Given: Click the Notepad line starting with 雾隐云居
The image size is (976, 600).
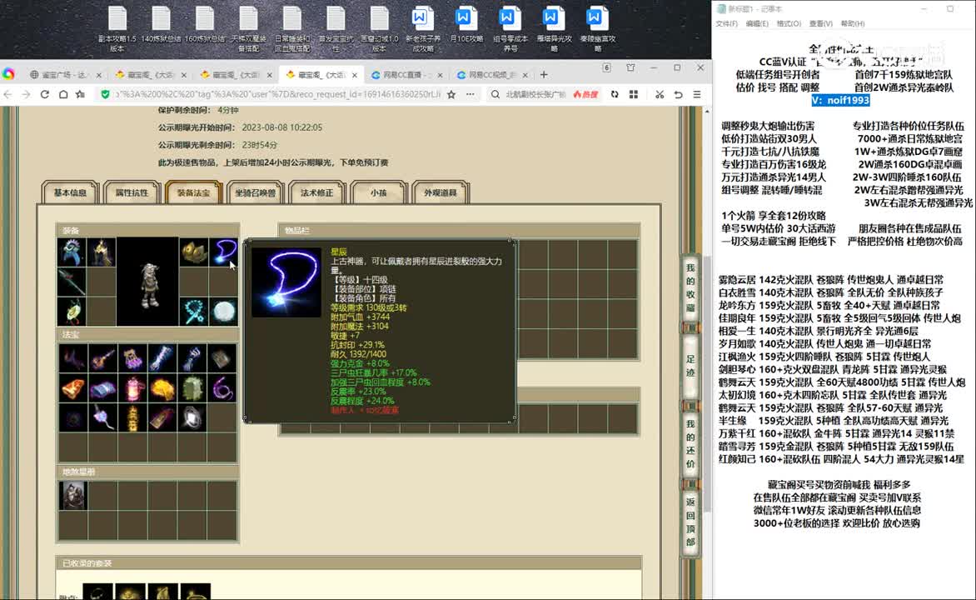Looking at the screenshot, I should (x=831, y=280).
